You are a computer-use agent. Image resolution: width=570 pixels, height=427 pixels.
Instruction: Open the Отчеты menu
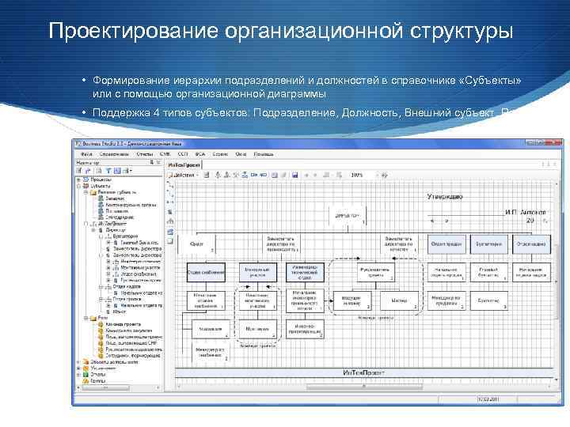tap(144, 154)
